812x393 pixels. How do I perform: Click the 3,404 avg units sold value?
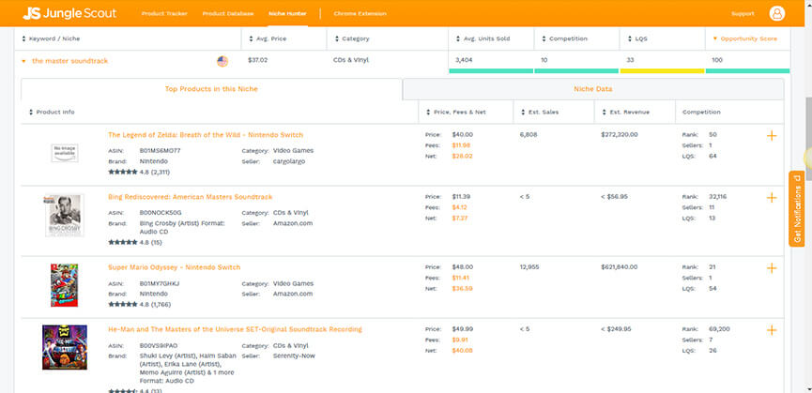[x=464, y=61]
